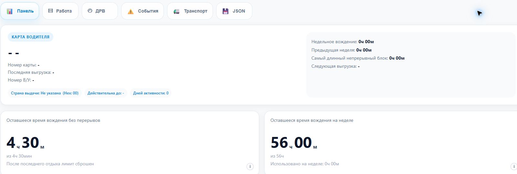517x174 pixels.
Task: Click the floppy disk icon on JSON tab
Action: coord(226,11)
